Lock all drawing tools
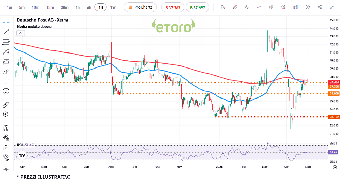Screen dimensions: 341x180 tap(6, 148)
